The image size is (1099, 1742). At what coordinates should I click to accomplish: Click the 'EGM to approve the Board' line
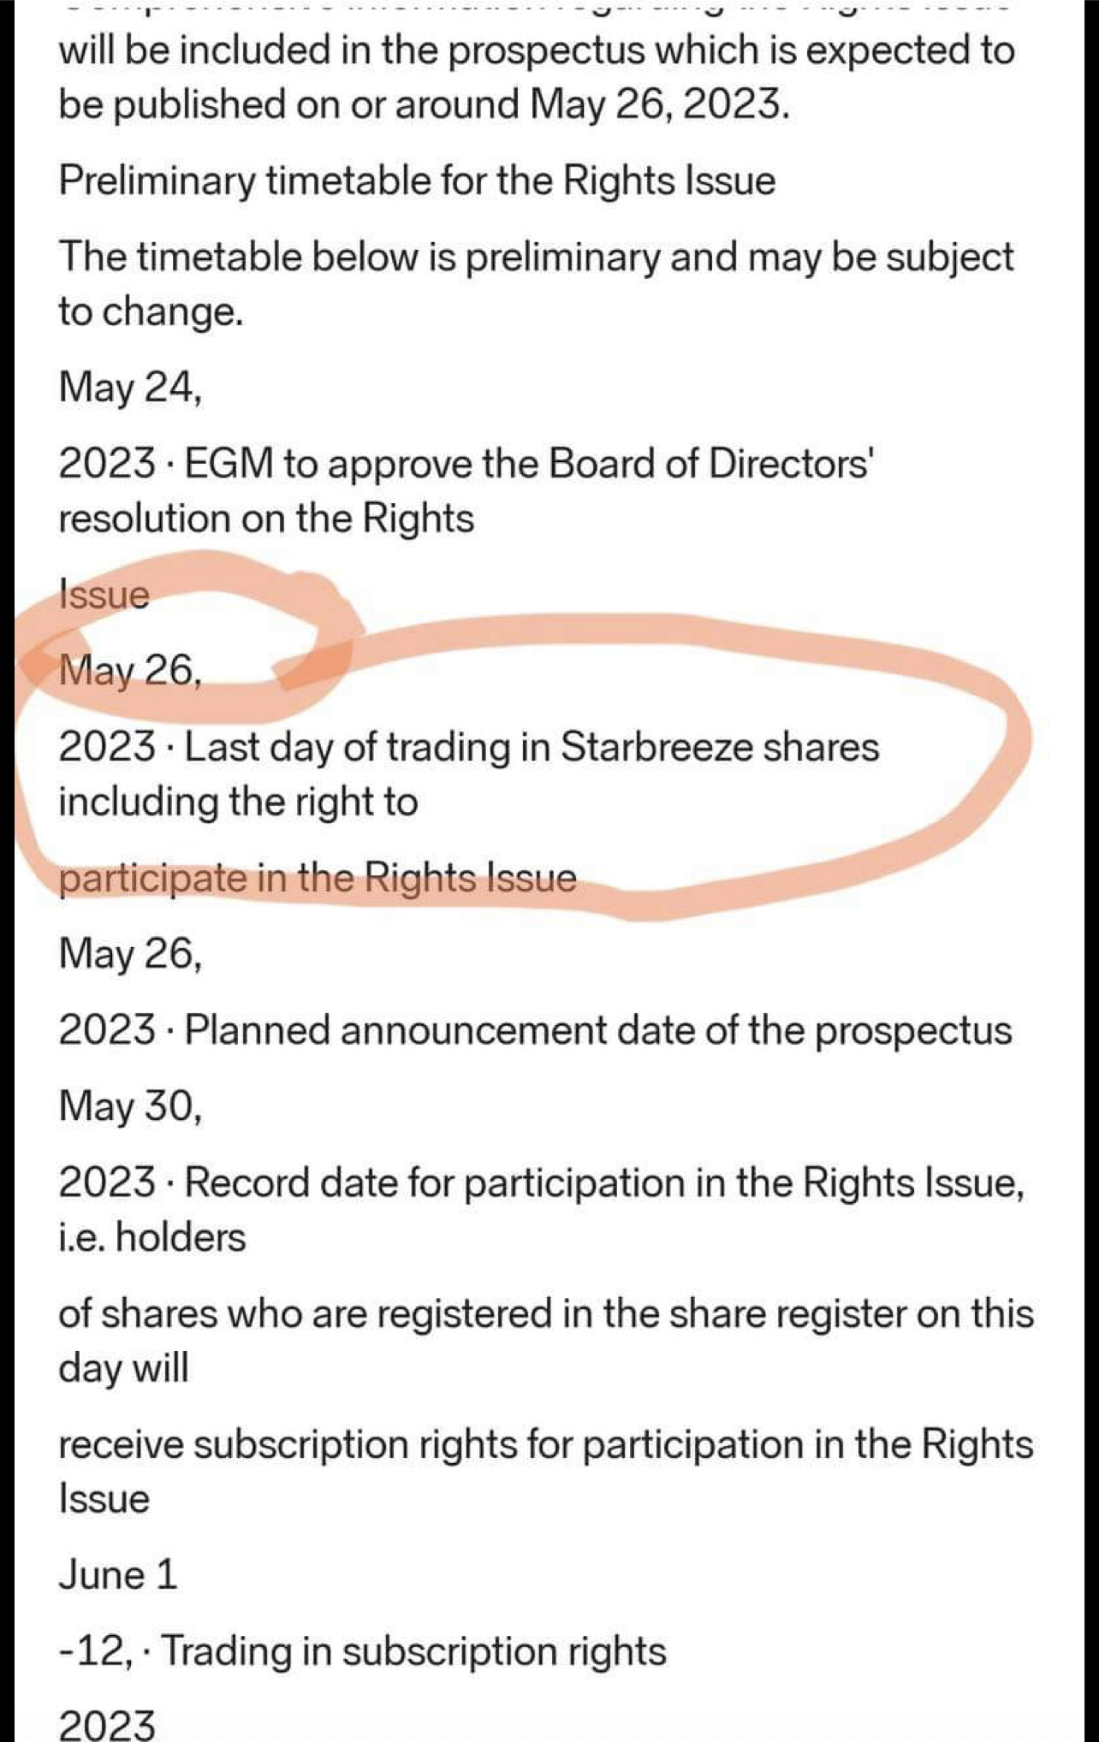pos(465,465)
